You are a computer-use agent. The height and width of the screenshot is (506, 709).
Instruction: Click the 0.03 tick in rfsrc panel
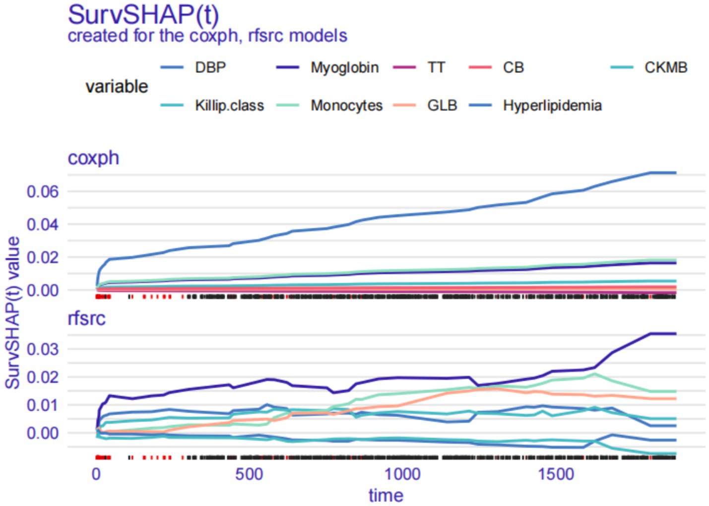click(x=43, y=349)
